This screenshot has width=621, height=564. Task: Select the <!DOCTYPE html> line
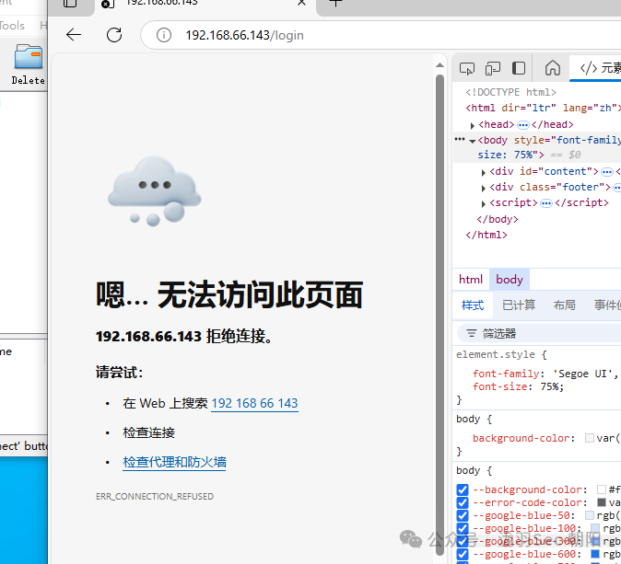(x=511, y=92)
